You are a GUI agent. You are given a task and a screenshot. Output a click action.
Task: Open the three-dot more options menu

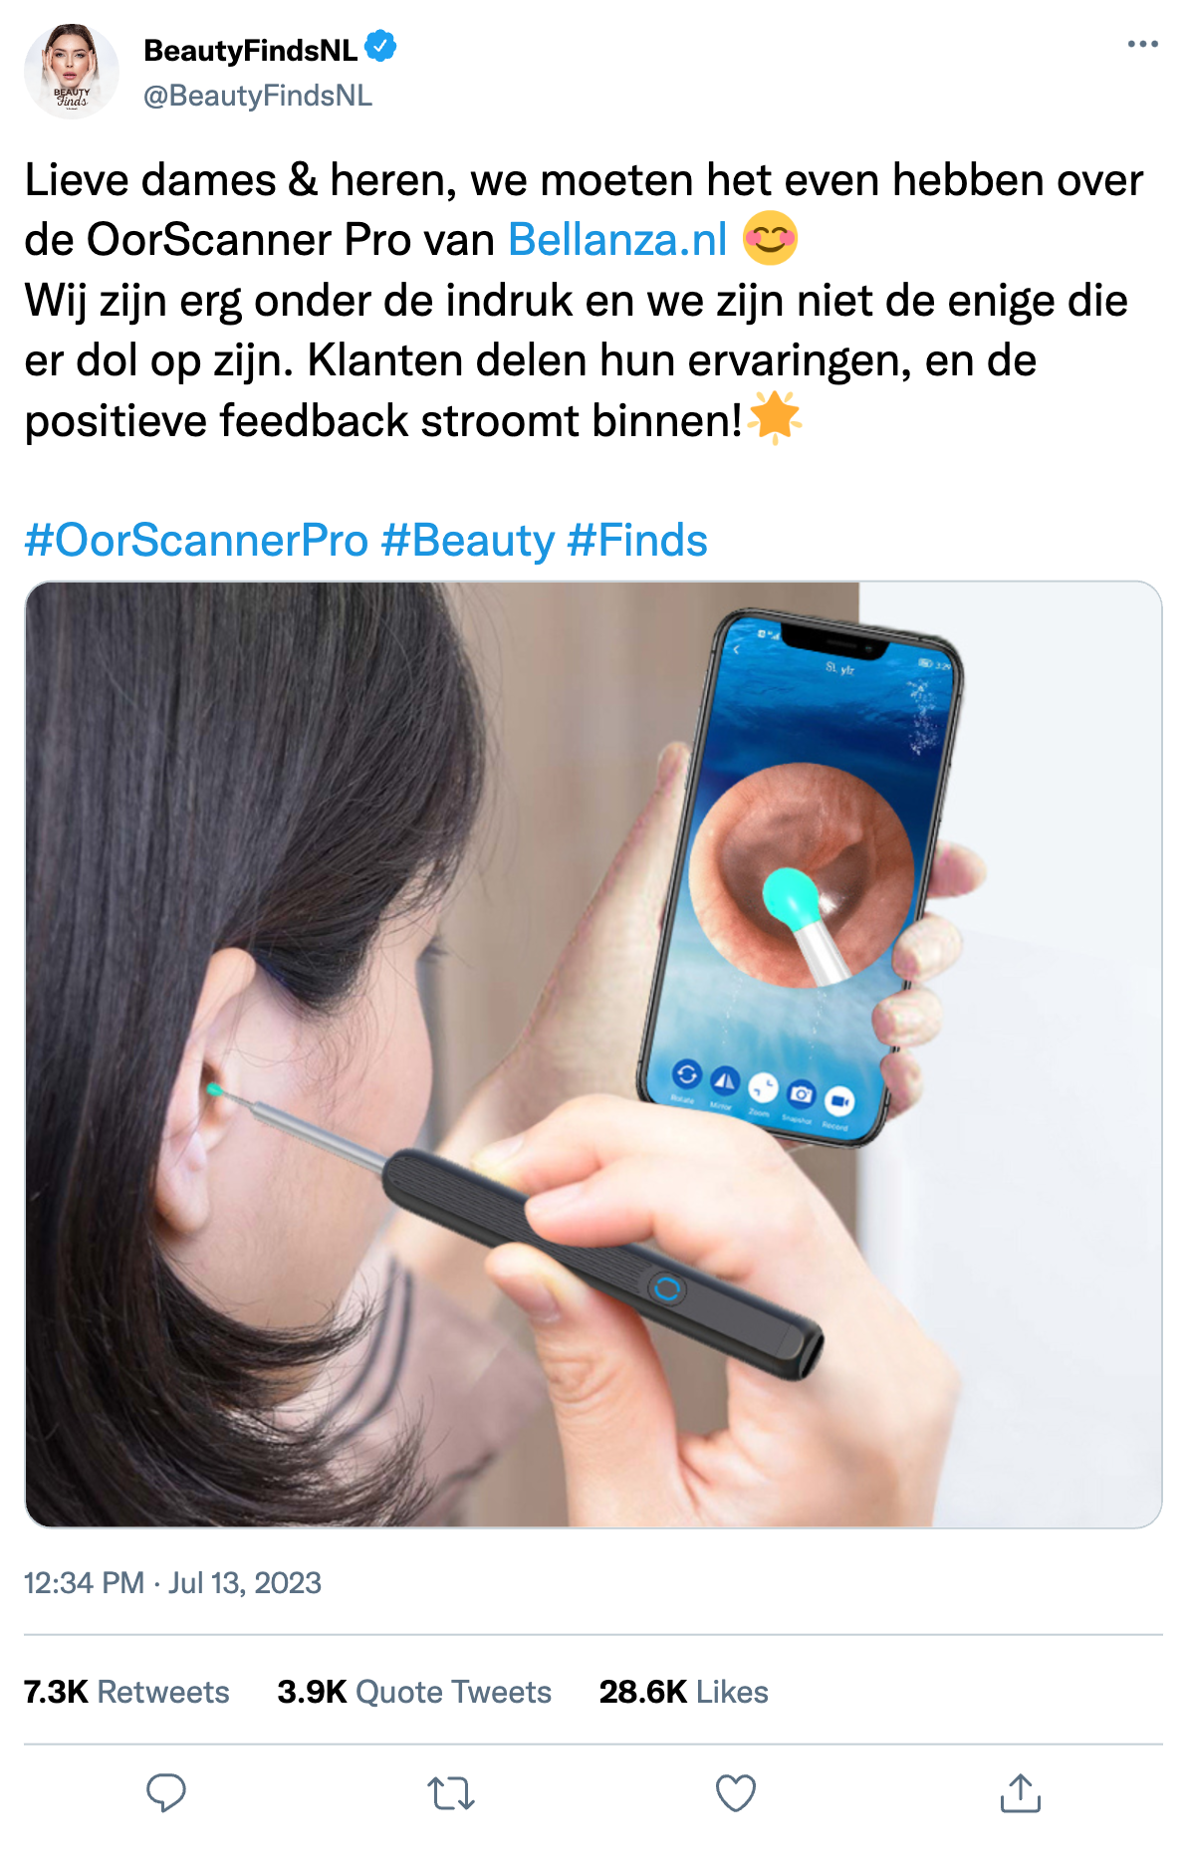tap(1143, 44)
